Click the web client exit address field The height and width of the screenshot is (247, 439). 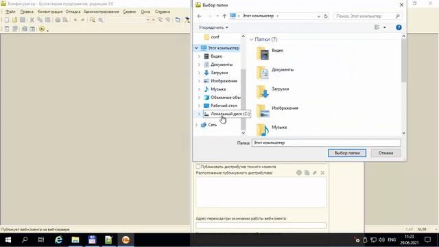(x=261, y=226)
